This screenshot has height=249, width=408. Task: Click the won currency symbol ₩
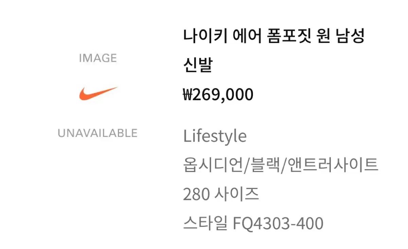(188, 95)
